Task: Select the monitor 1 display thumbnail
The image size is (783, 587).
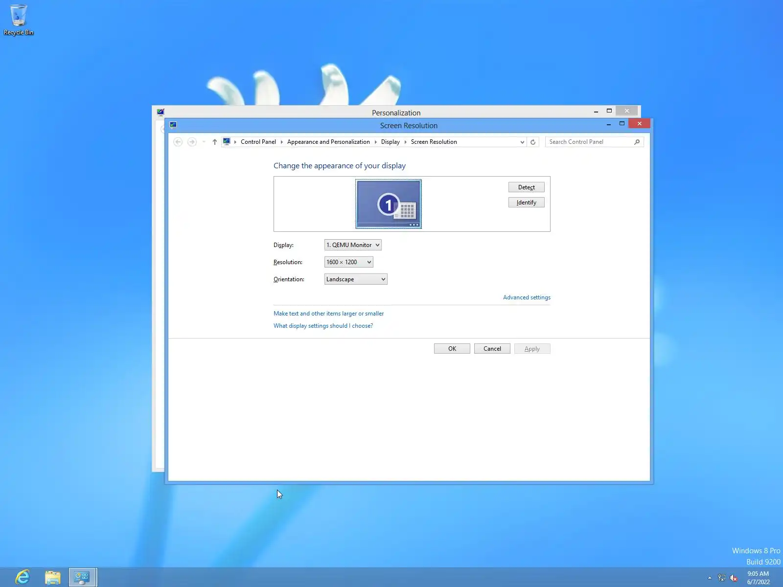Action: [x=389, y=203]
